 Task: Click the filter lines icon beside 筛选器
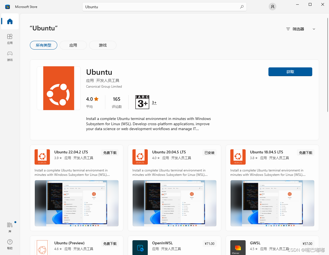coord(288,29)
